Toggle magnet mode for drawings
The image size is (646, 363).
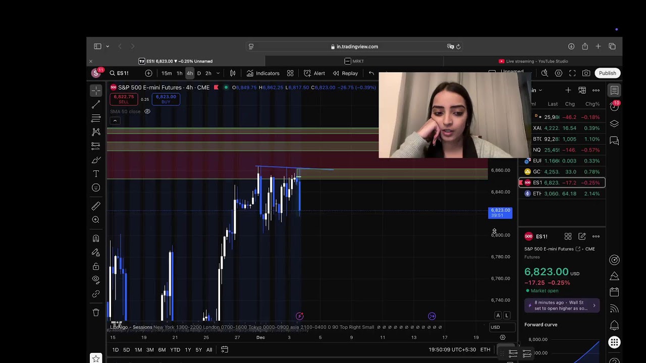coord(96,238)
